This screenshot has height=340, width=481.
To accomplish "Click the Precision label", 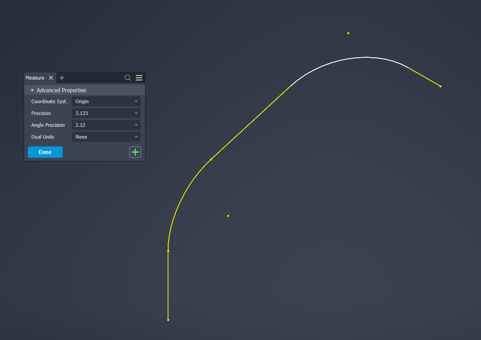I will click(41, 114).
